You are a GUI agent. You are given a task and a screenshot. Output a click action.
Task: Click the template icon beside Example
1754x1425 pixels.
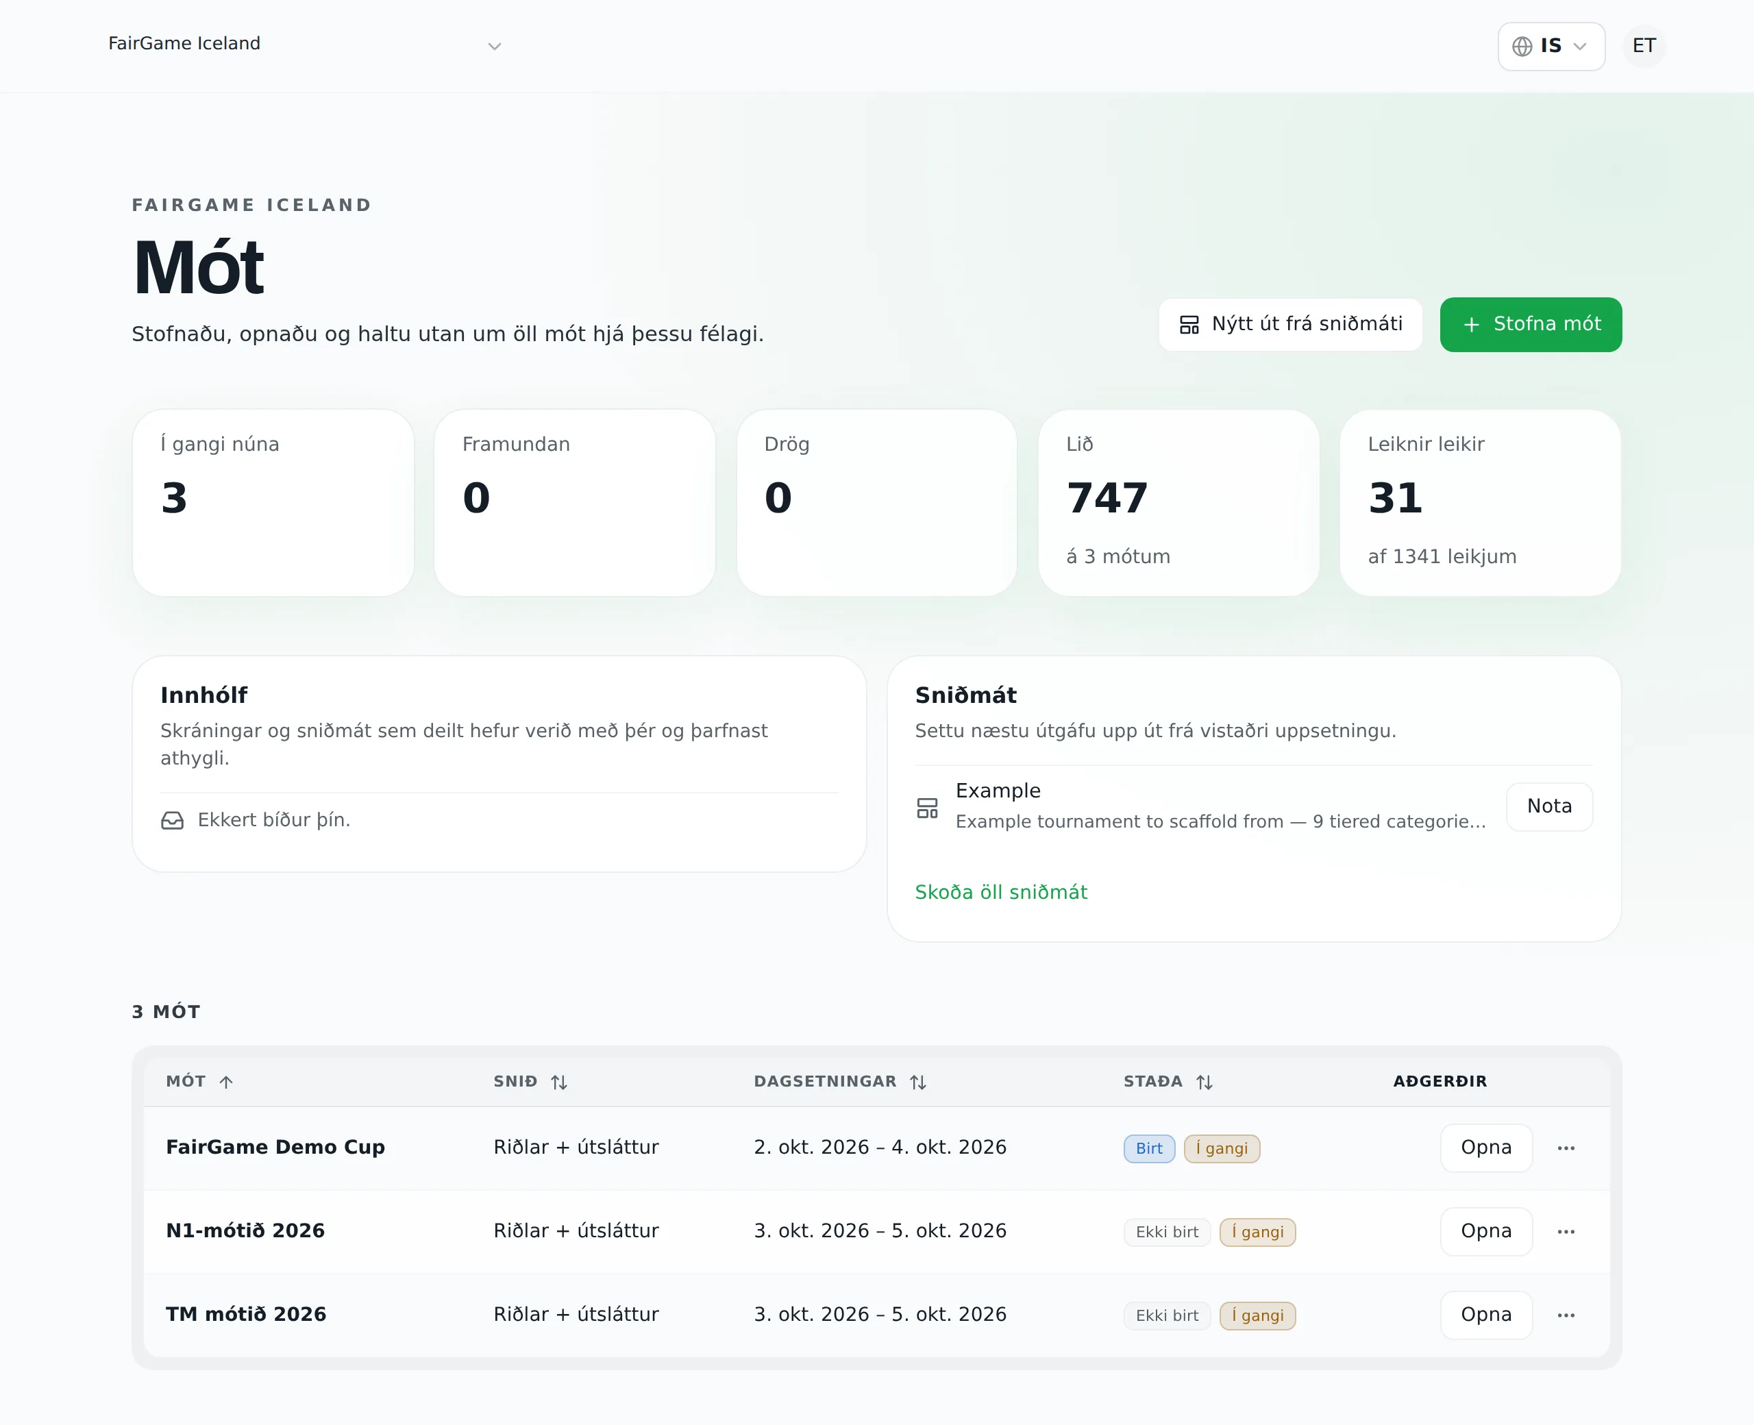click(x=926, y=808)
